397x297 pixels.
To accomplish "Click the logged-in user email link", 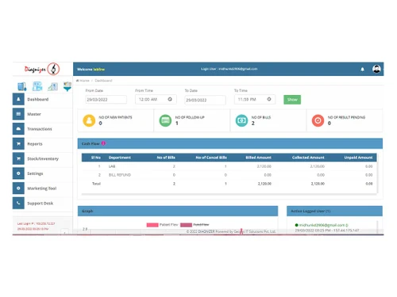I will point(322,225).
